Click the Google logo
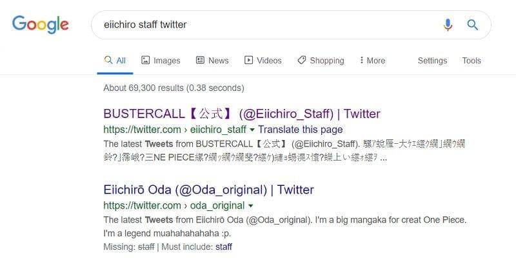516x271 pixels. pyautogui.click(x=40, y=25)
